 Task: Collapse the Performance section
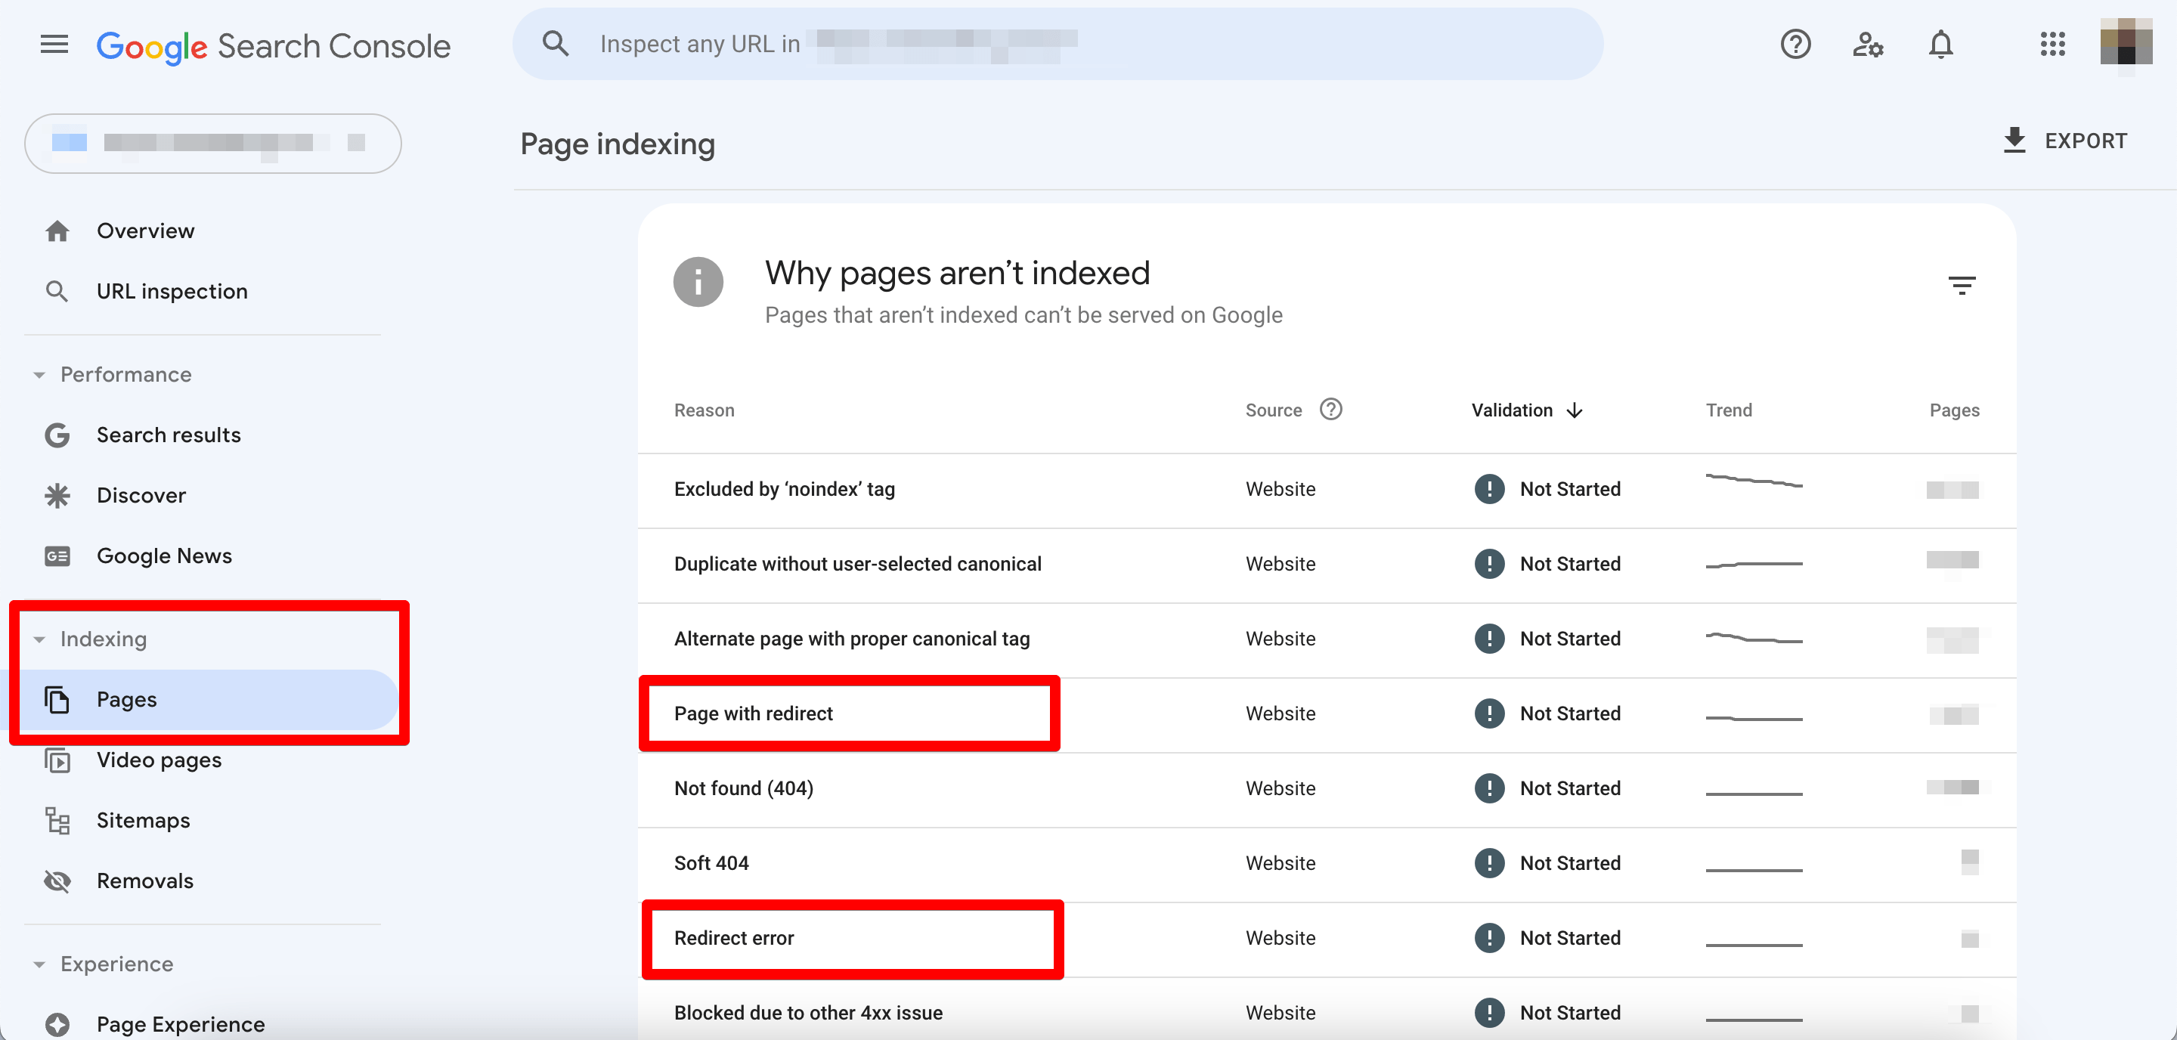(x=39, y=374)
